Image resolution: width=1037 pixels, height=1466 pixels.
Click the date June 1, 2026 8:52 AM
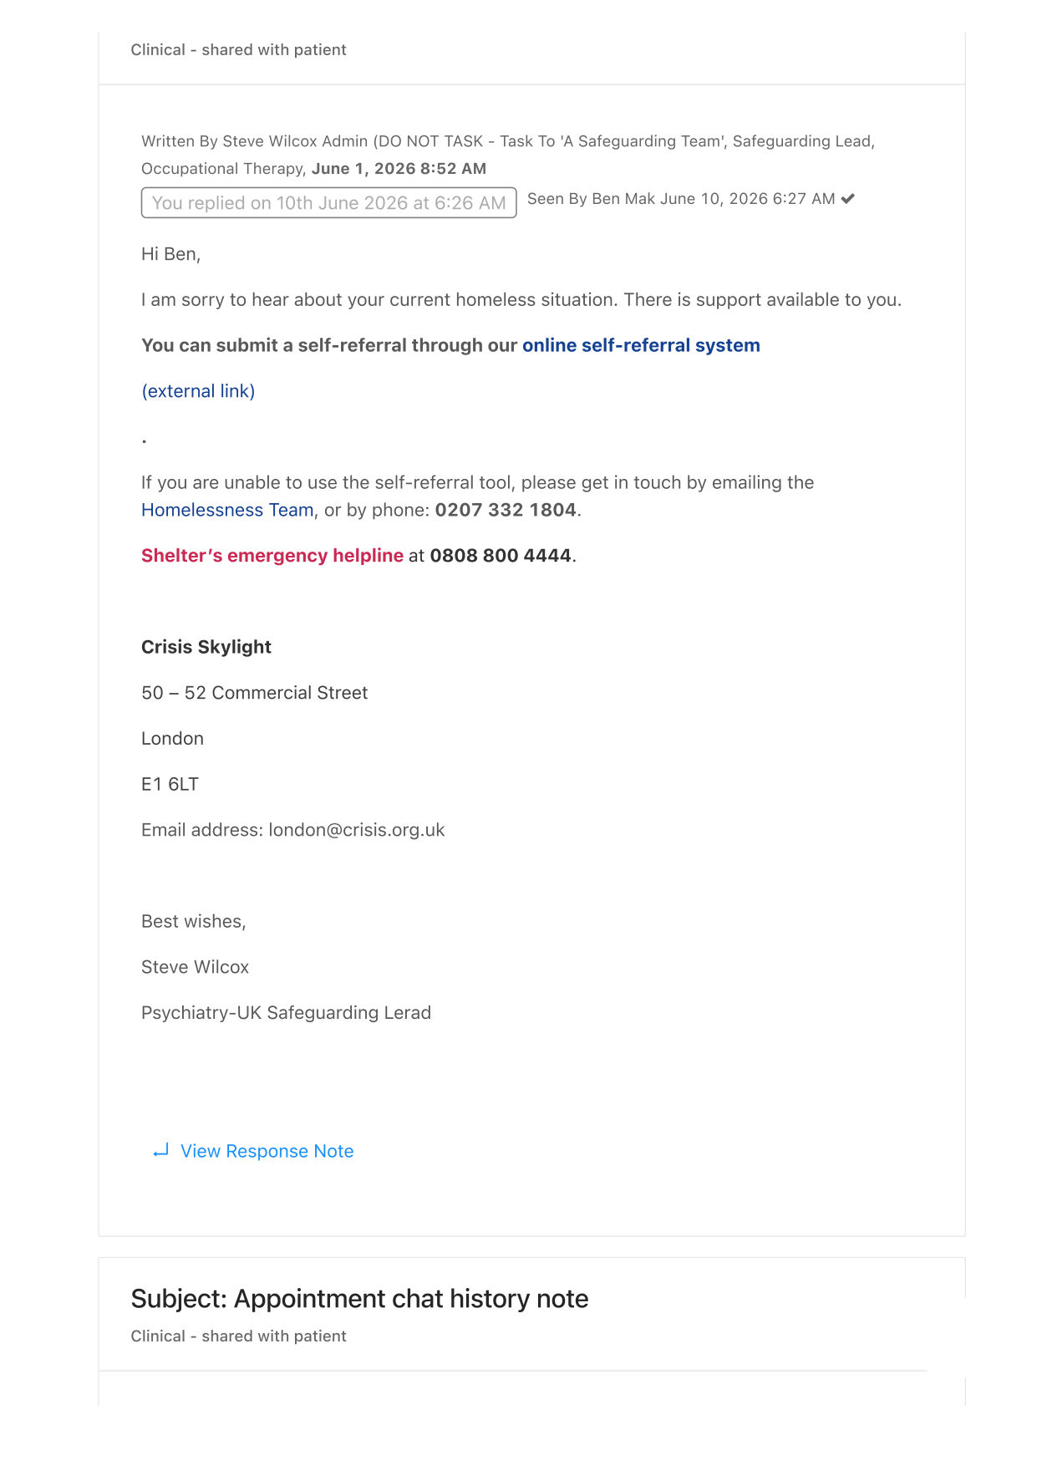[399, 169]
